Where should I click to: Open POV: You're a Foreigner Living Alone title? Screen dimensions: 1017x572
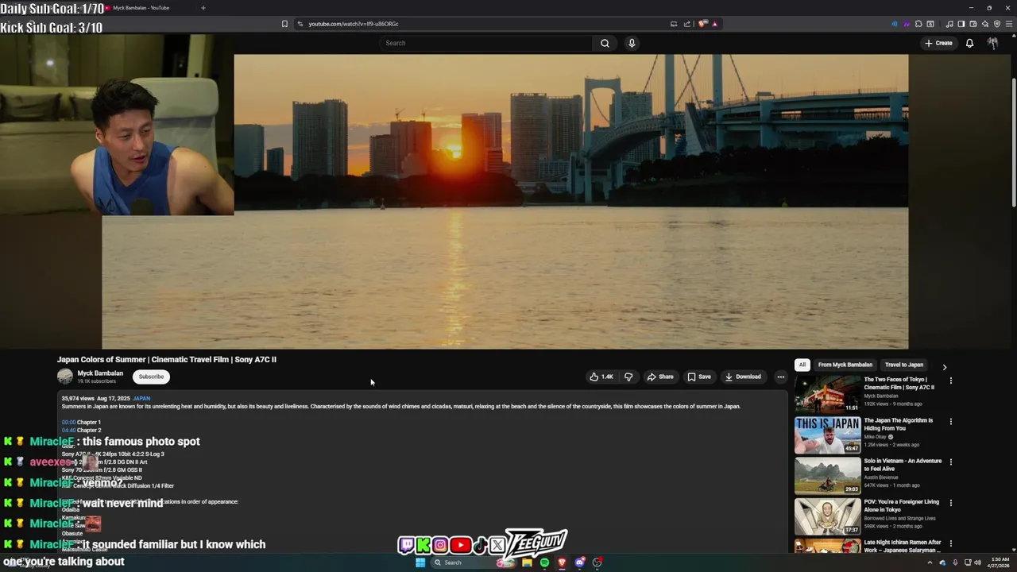coord(902,506)
